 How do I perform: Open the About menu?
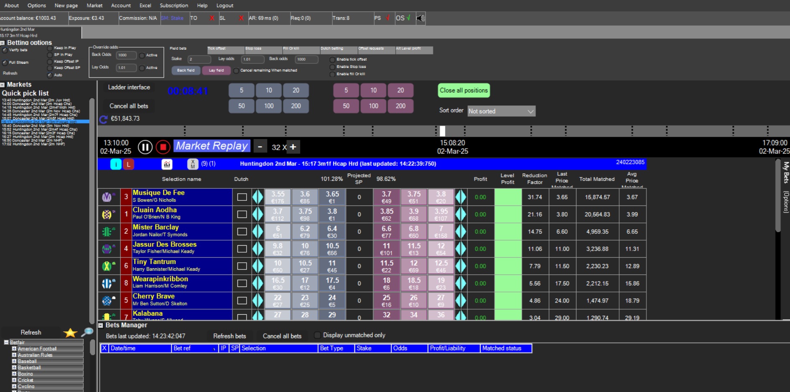click(x=11, y=5)
